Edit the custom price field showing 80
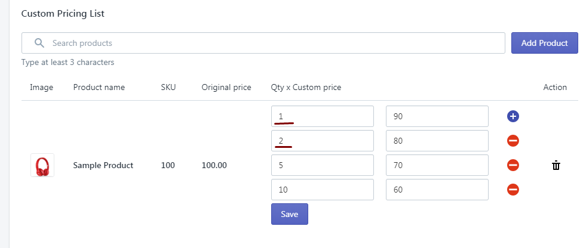The width and height of the screenshot is (583, 248). click(437, 141)
